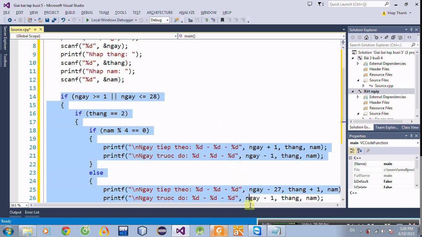422x237 pixels.
Task: Click Sync with Active Document icon
Action: coord(387,37)
